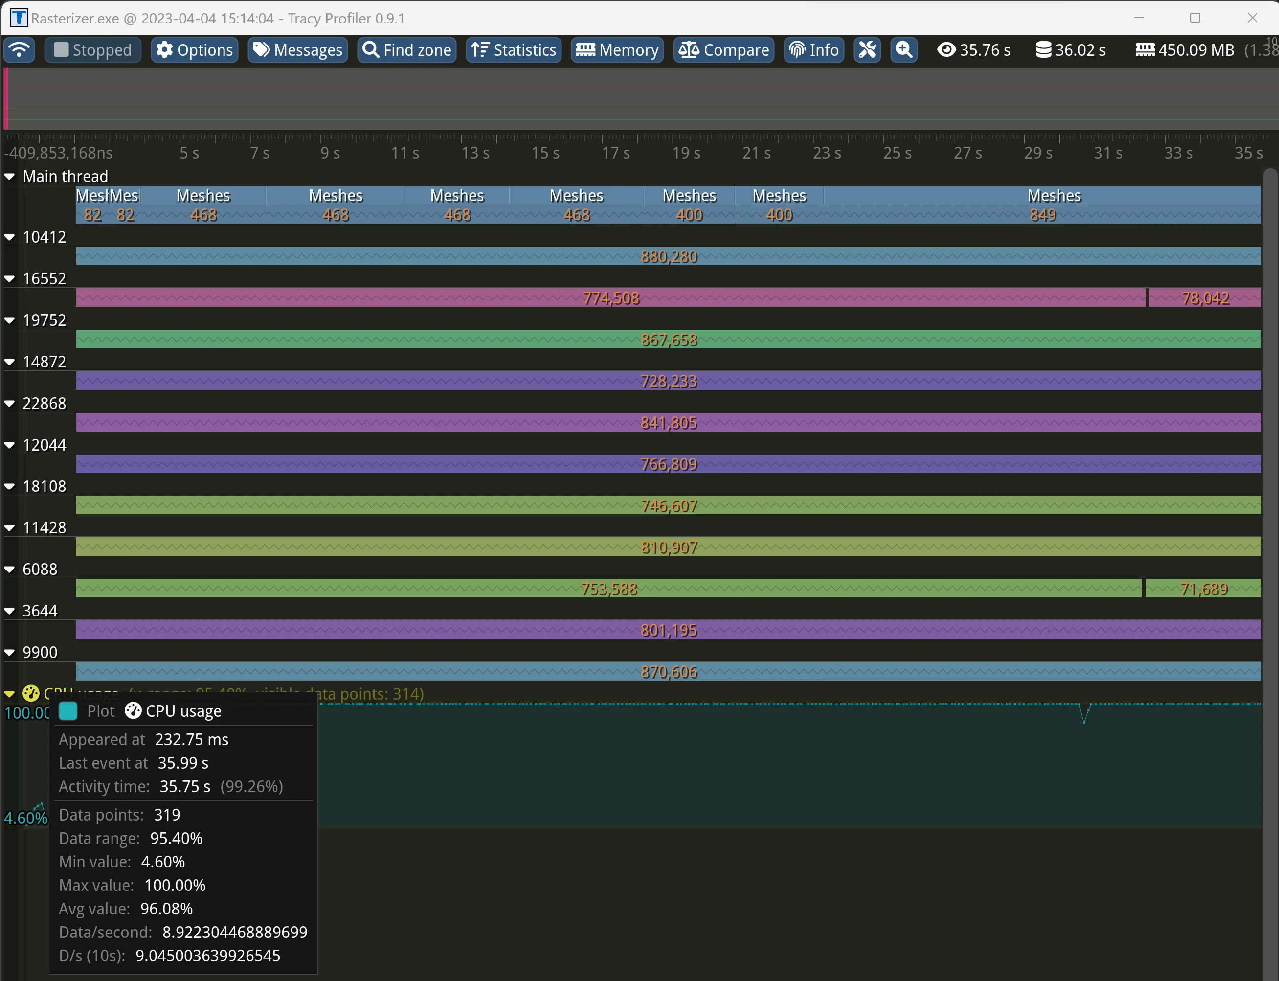Click the Stopped capture button
Viewport: 1279px width, 981px height.
[x=92, y=49]
